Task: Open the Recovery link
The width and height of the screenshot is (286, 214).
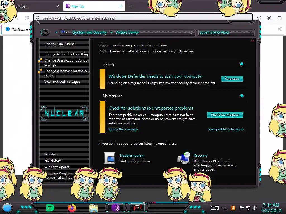Action: click(201, 155)
